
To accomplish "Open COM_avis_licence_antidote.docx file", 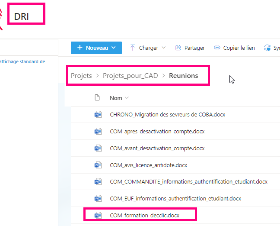I will (x=149, y=165).
